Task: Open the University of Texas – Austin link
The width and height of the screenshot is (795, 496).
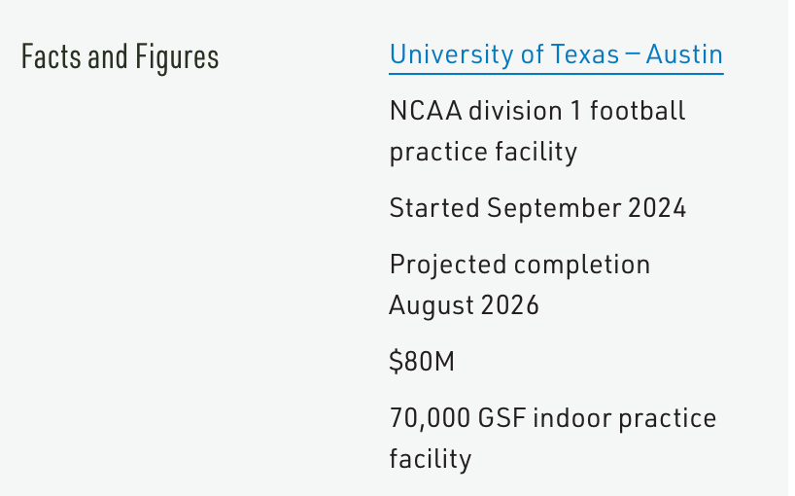Action: [556, 54]
